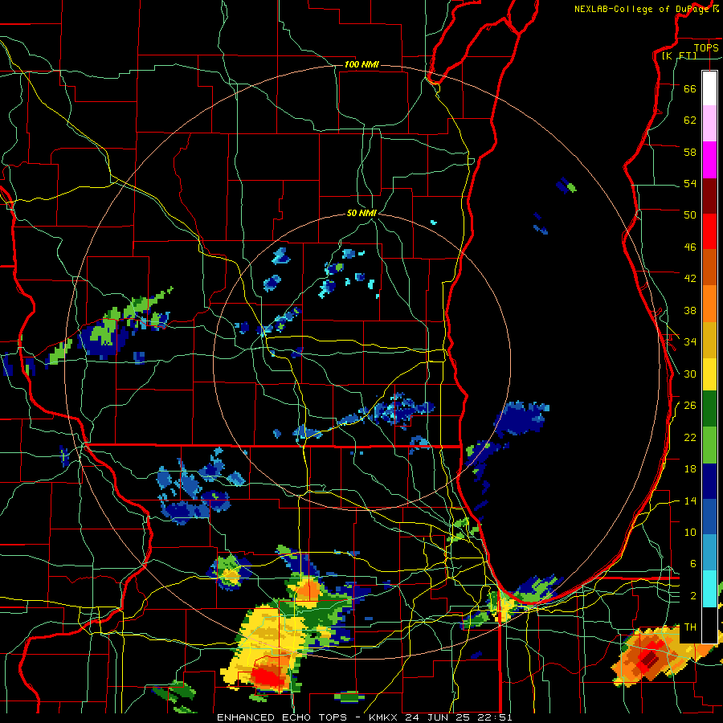Click the '58' legend label

point(690,152)
